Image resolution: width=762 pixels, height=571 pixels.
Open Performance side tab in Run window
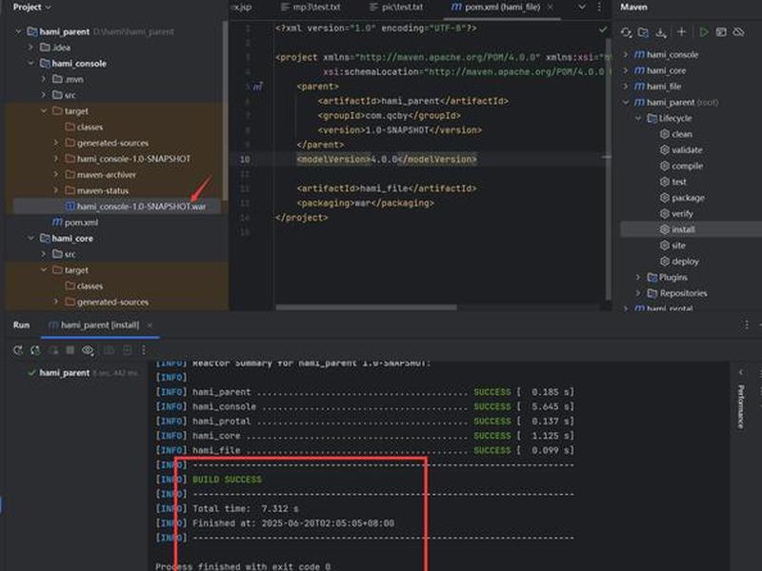pos(741,407)
